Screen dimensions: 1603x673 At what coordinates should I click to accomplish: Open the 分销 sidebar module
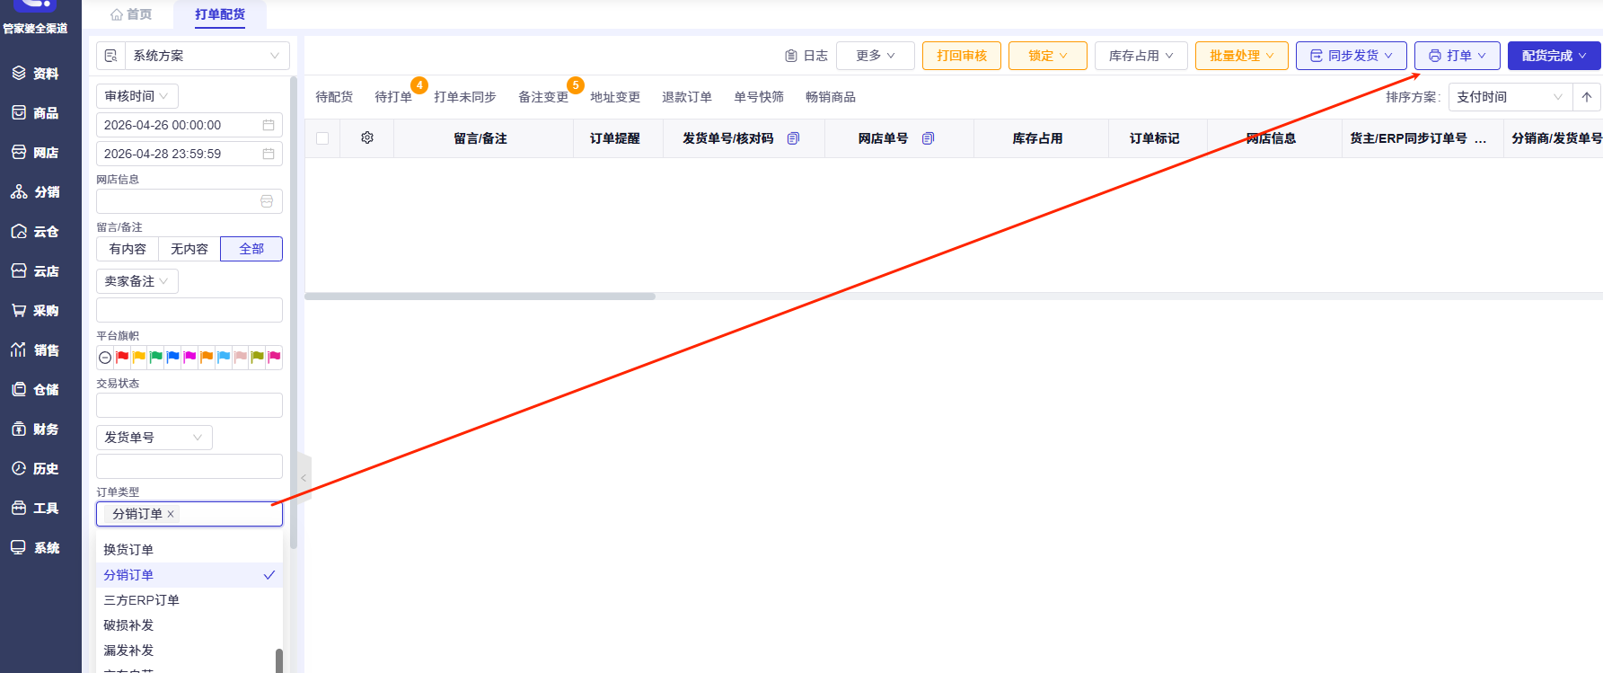click(36, 192)
